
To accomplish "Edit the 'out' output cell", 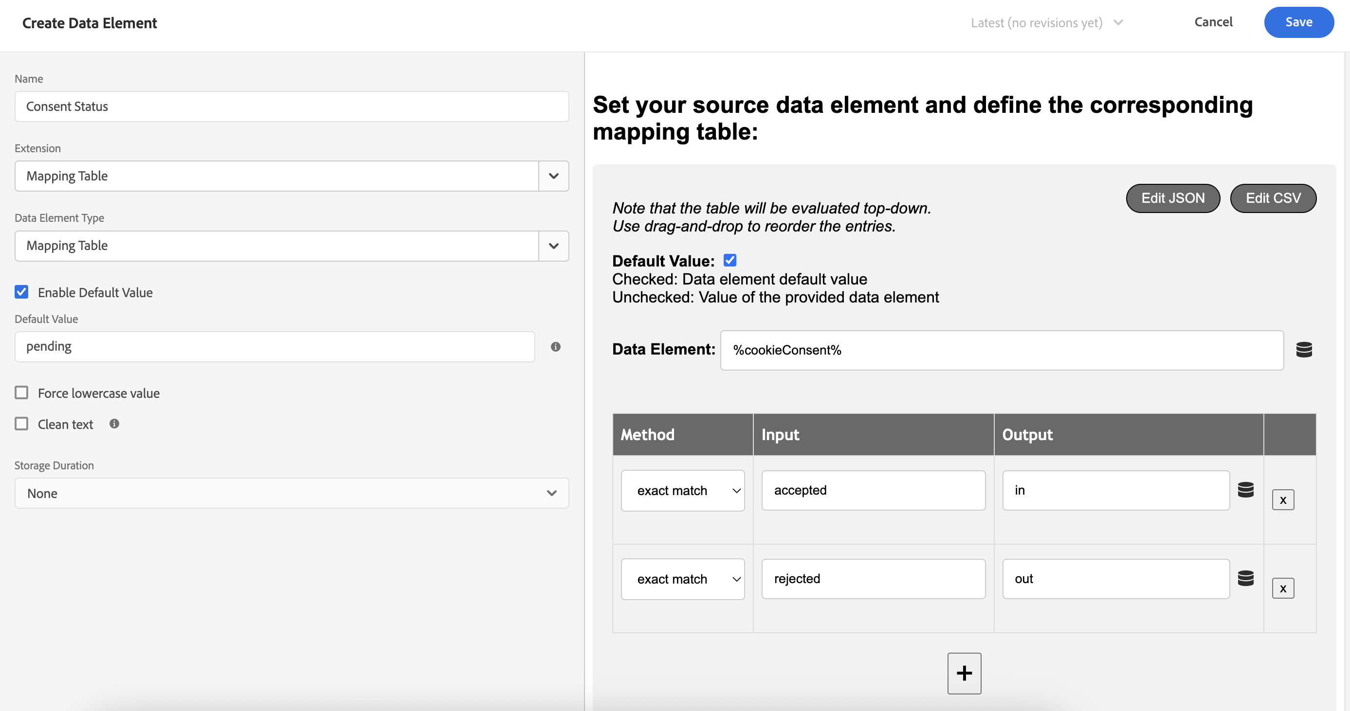I will coord(1116,579).
